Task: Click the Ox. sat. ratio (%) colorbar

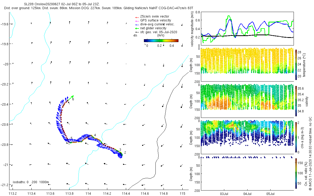Action: pyautogui.click(x=296, y=174)
